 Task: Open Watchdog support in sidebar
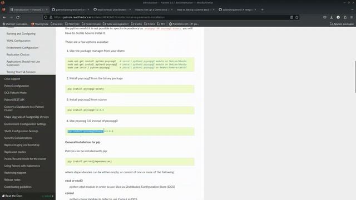pos(15,173)
